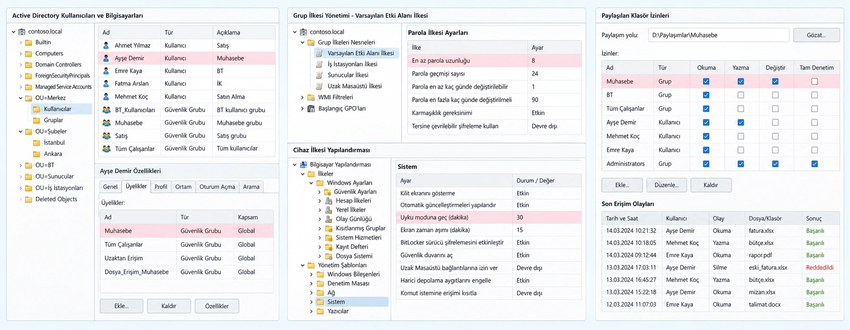Click the İş İstasyonları İlkesi scroll icon
This screenshot has width=850, height=330.
[x=320, y=64]
